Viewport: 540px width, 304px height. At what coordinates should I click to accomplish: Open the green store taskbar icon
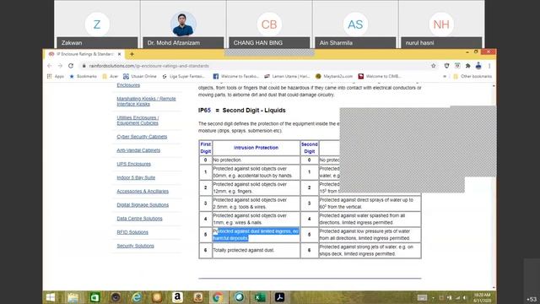point(94,297)
